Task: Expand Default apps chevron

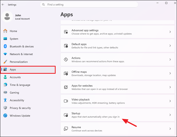Action: tap(170, 46)
